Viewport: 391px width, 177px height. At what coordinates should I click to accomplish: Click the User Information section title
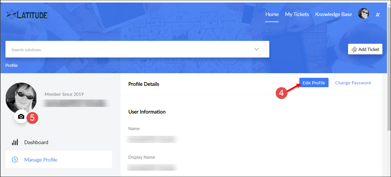147,112
